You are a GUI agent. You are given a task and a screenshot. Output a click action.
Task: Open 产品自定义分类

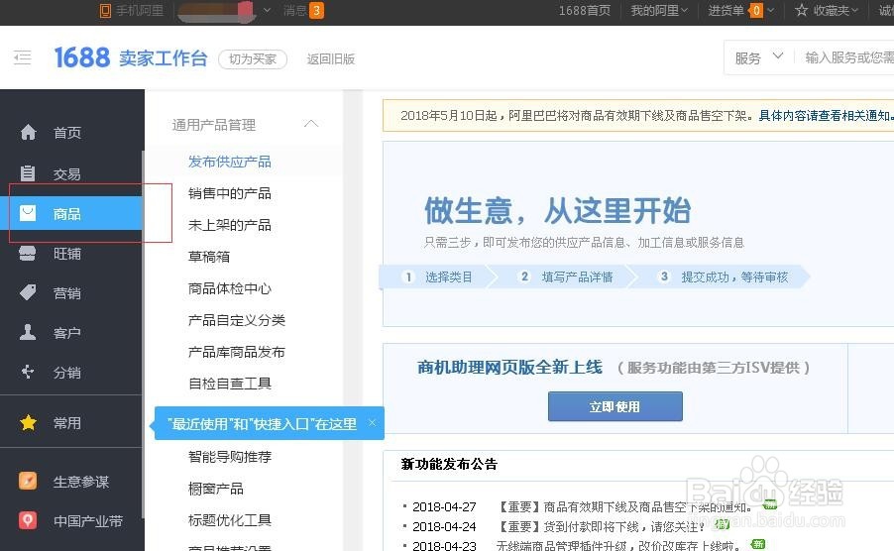[x=237, y=320]
